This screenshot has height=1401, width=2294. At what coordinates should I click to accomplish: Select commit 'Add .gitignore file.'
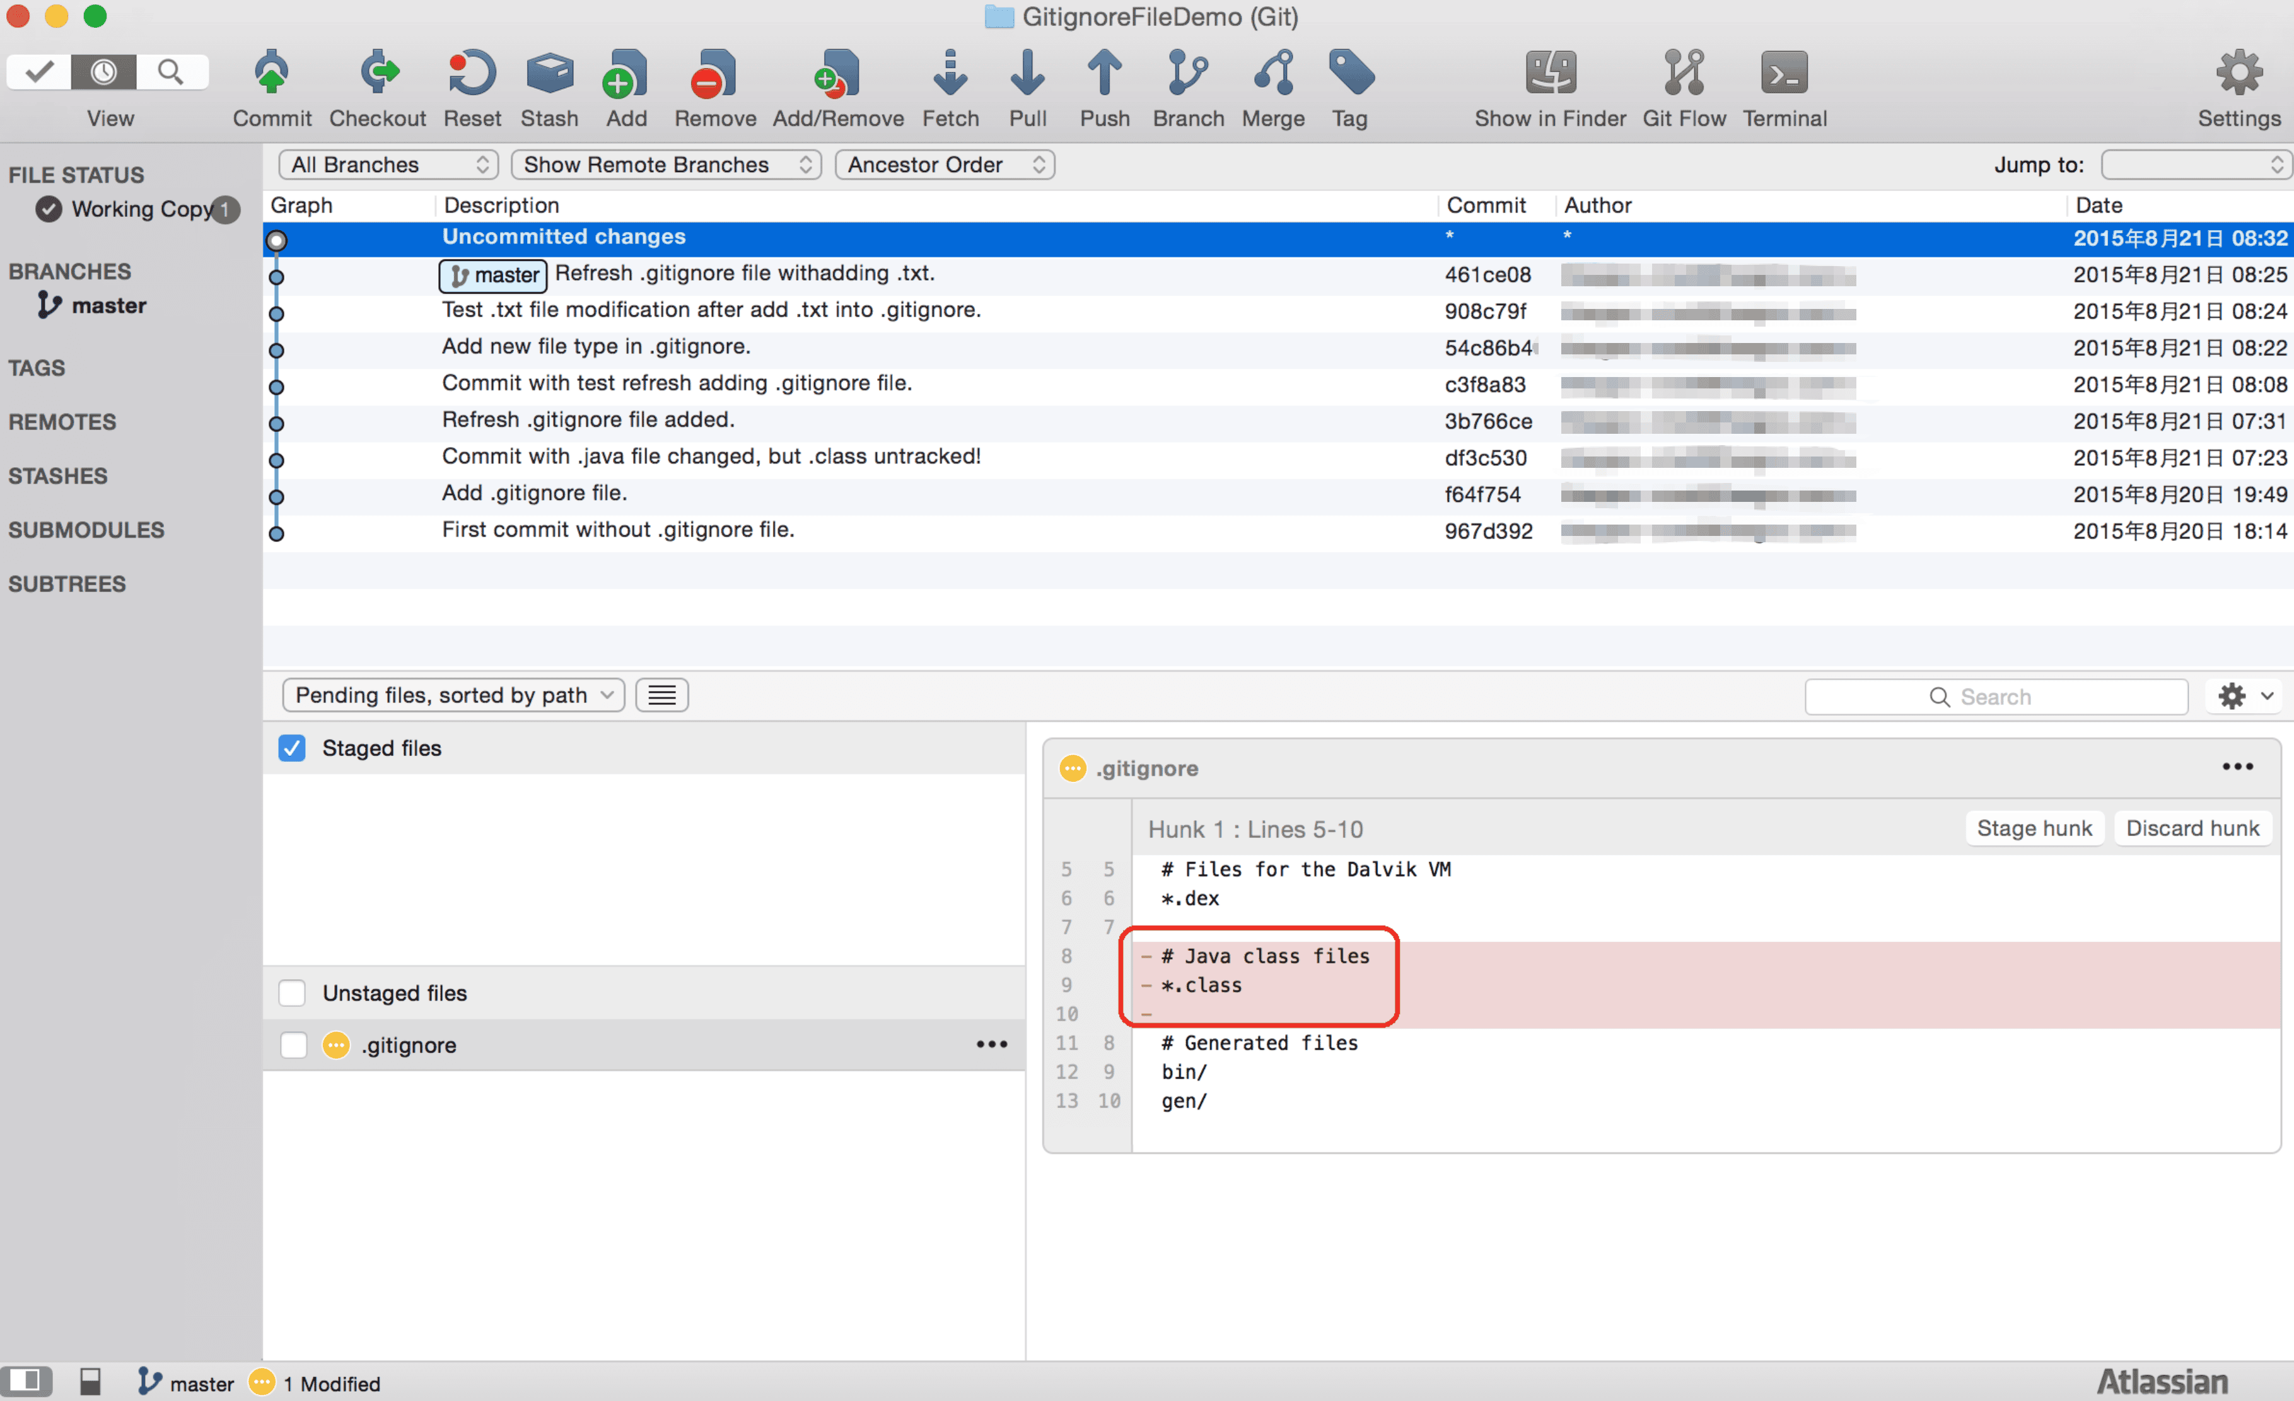tap(1278, 494)
